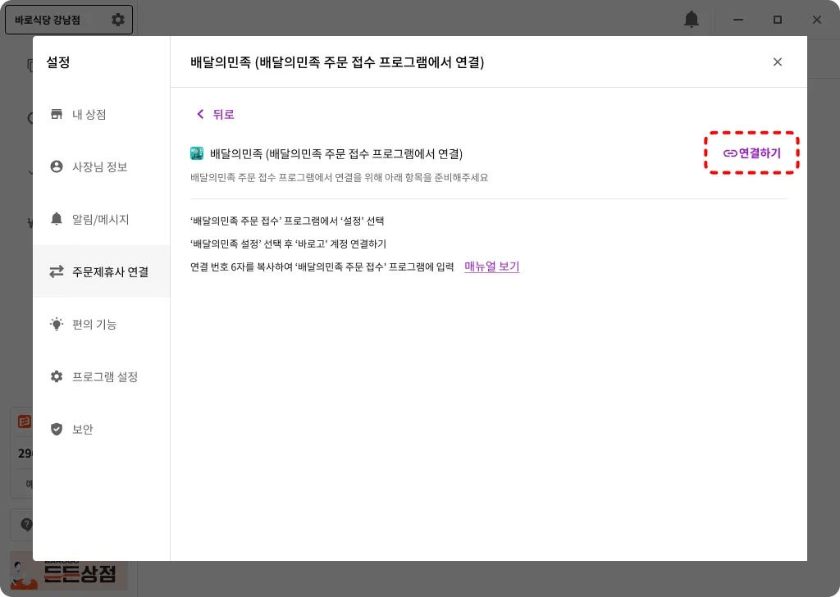Image resolution: width=840 pixels, height=597 pixels.
Task: Click the '배달의민족 주문 접수' 프로그램에서 '설정' 선택 line
Action: [x=287, y=221]
